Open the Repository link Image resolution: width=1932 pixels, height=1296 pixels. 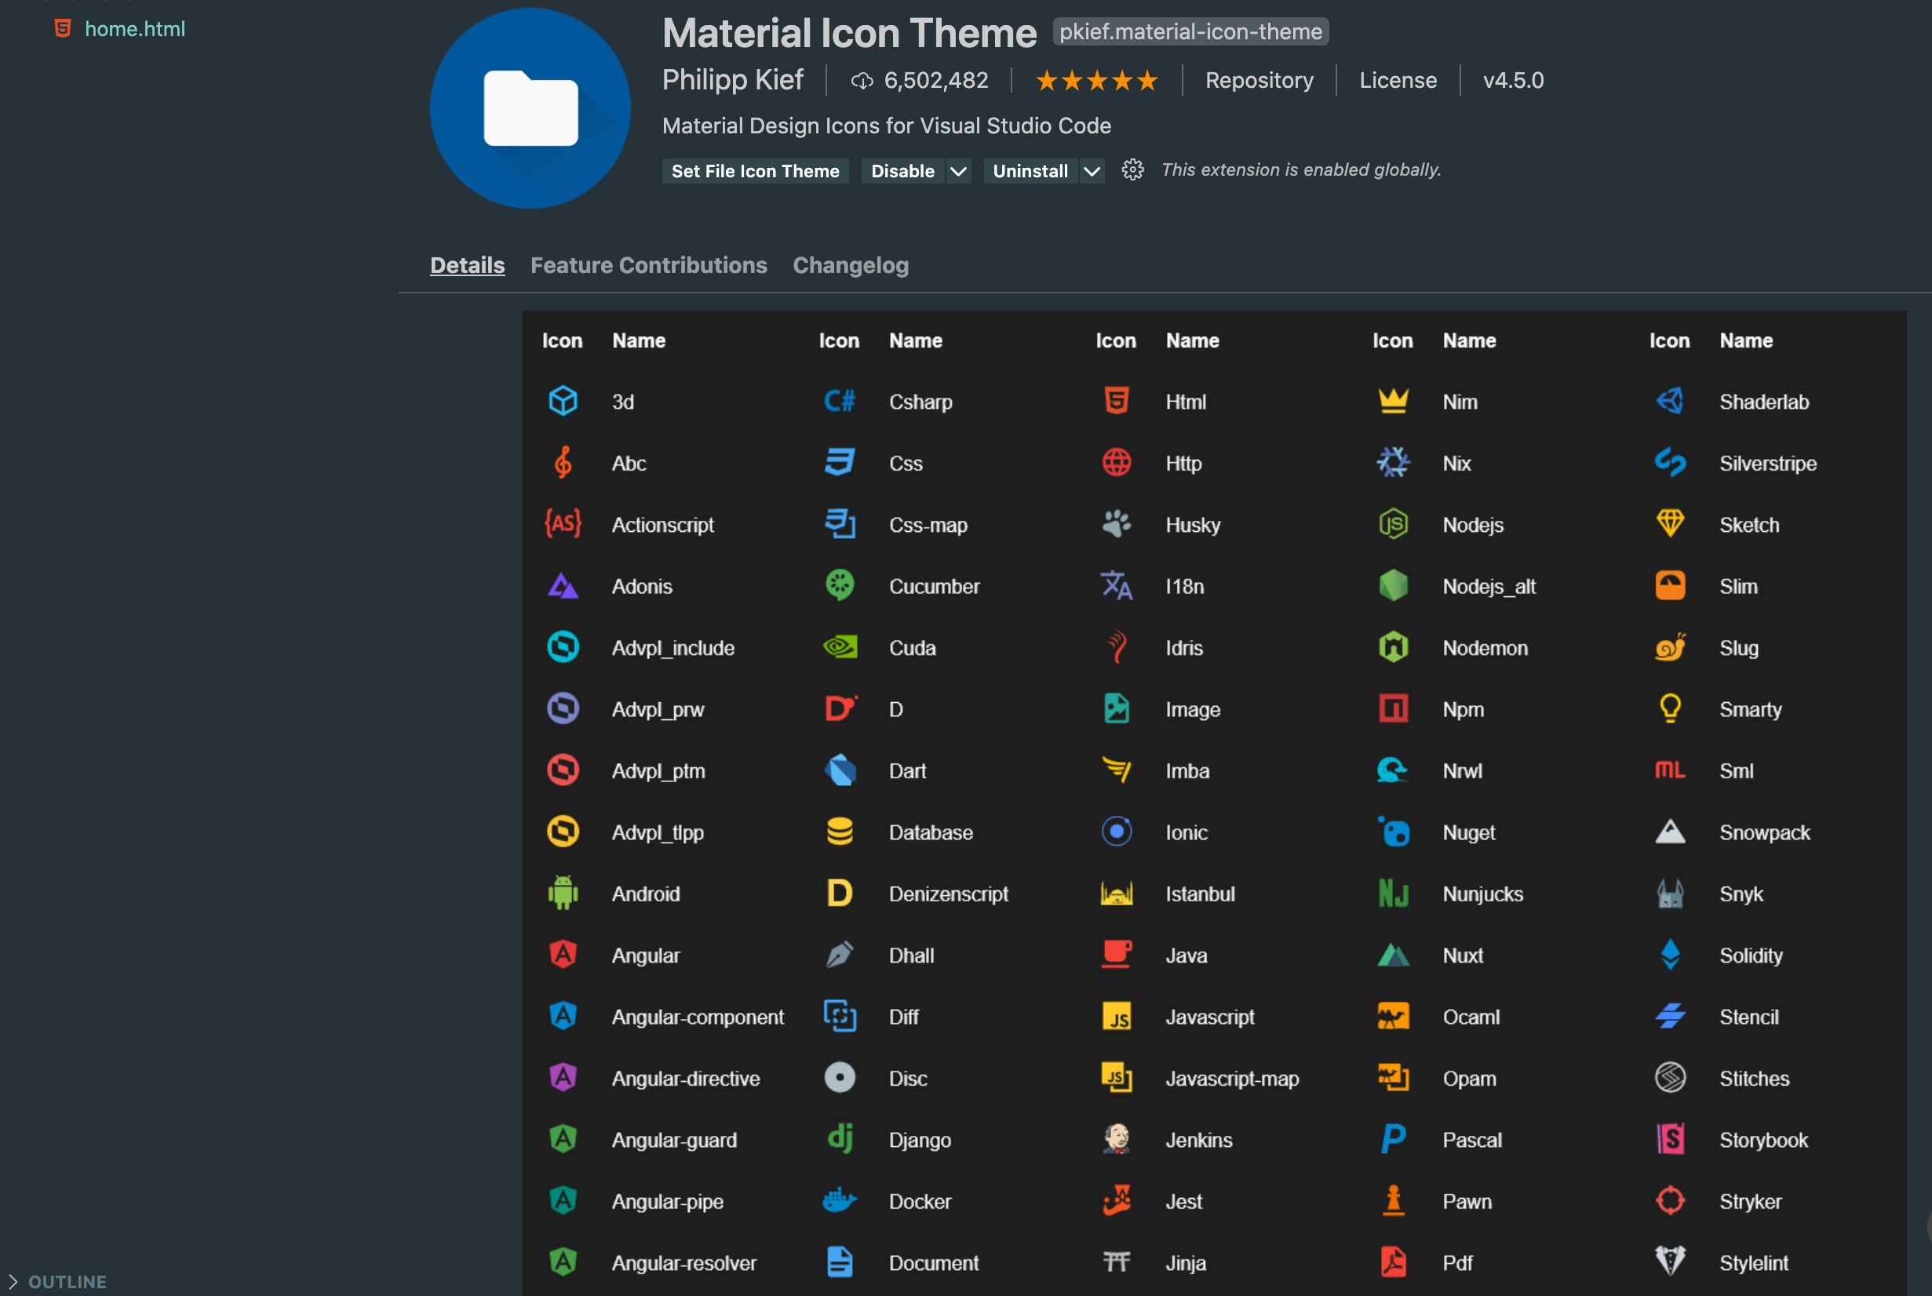[1258, 80]
